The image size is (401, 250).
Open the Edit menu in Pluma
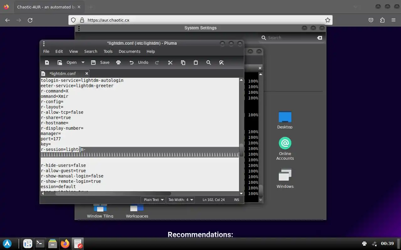59,51
